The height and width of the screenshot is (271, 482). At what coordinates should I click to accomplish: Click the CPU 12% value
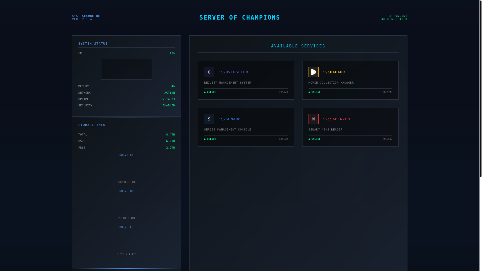click(x=172, y=53)
